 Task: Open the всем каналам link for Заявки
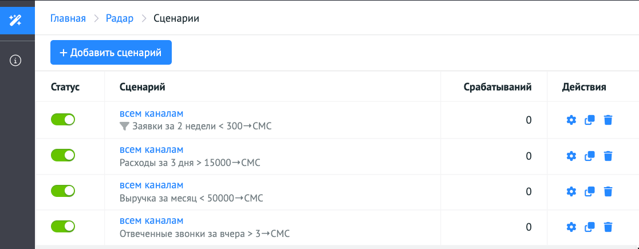click(x=151, y=113)
